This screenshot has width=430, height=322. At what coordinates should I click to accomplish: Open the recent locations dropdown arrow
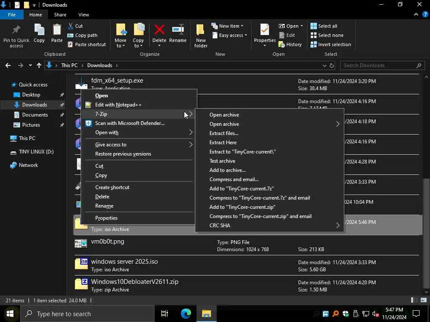[30, 65]
